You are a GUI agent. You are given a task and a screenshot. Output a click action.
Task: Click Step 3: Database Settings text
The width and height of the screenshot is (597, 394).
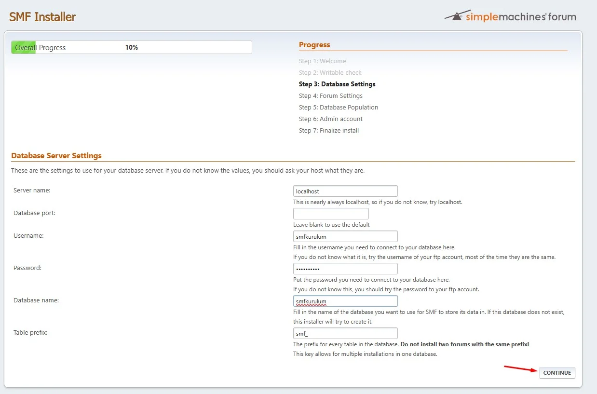tap(337, 84)
